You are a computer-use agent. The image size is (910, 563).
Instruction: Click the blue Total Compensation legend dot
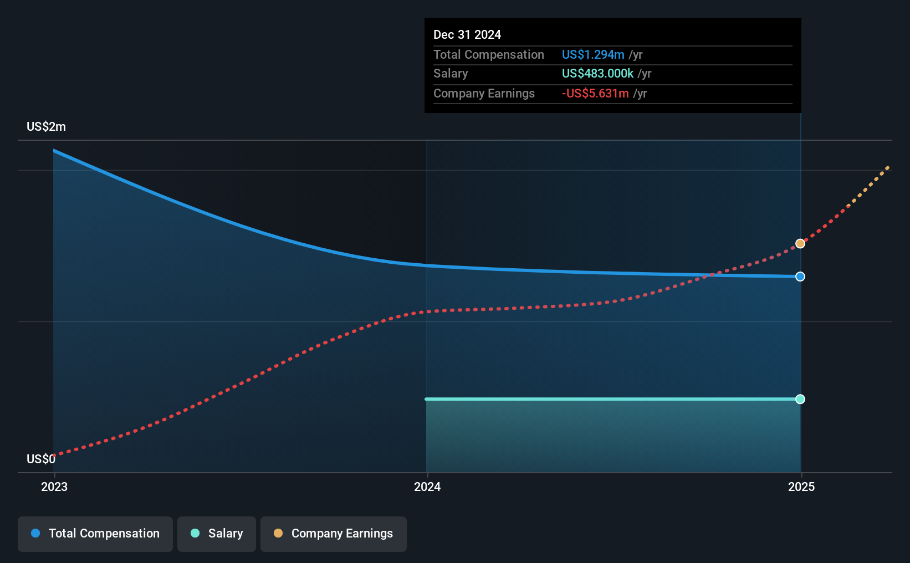coord(35,533)
